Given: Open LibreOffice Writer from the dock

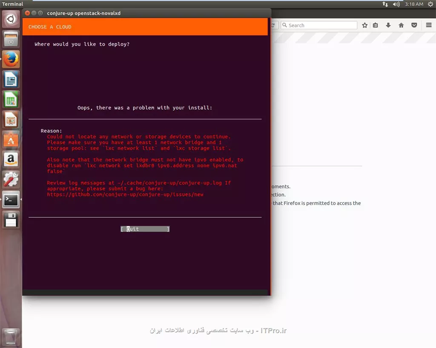Looking at the screenshot, I should (11, 79).
